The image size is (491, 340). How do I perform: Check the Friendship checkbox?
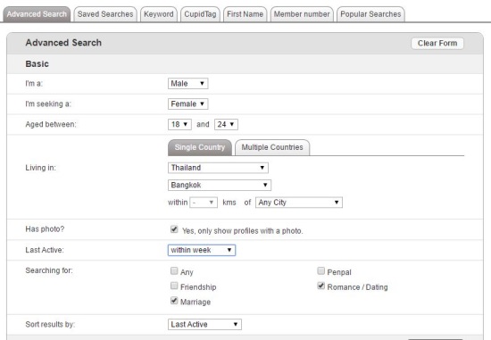[x=174, y=286]
